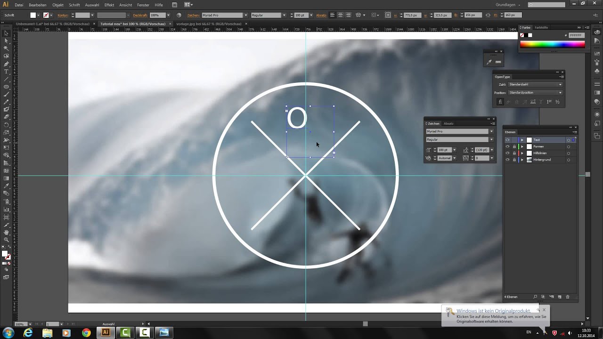Click the Kontur label in control bar

pyautogui.click(x=63, y=15)
